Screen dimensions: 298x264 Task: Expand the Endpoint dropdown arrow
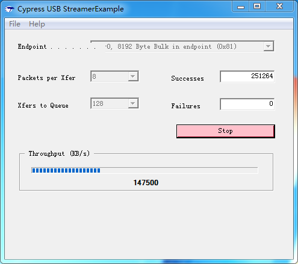pyautogui.click(x=269, y=46)
